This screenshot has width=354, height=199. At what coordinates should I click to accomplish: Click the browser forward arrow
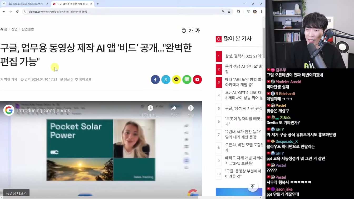[x=11, y=12]
